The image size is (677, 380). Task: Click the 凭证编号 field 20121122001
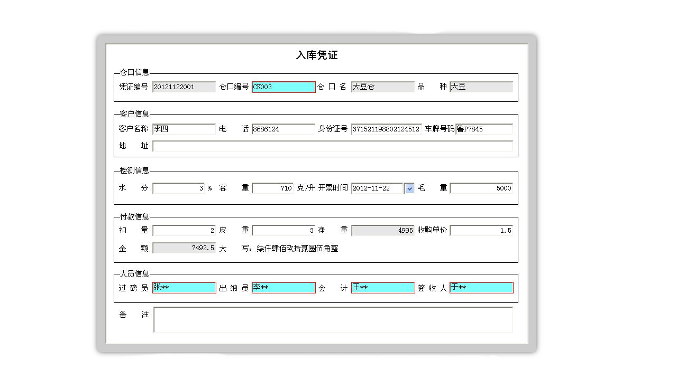[184, 87]
